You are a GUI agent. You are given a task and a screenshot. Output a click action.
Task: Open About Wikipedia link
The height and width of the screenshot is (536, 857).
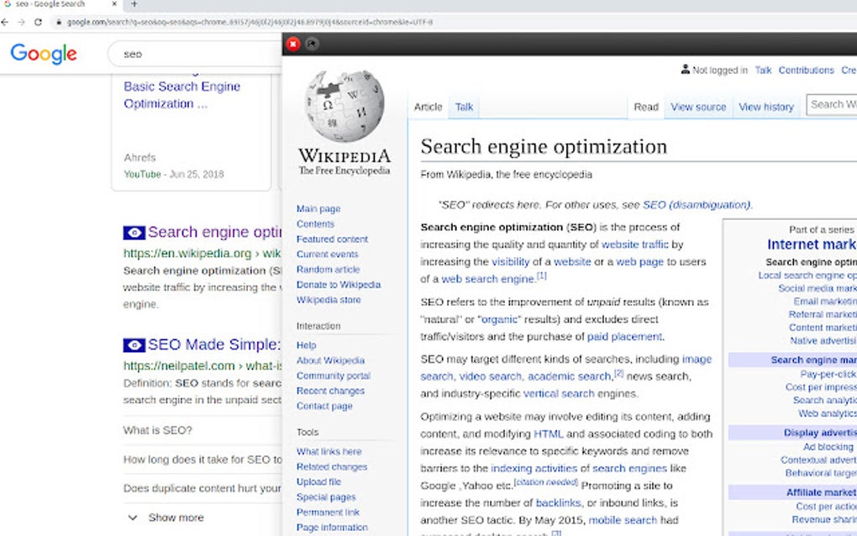click(x=330, y=360)
